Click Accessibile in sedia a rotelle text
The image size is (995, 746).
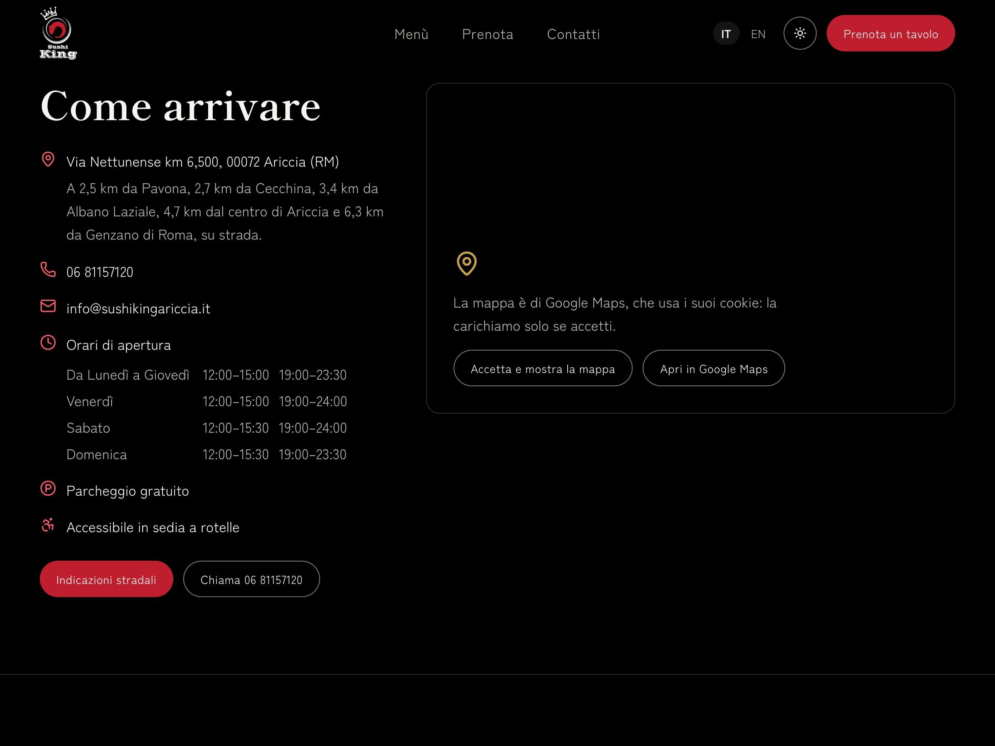pos(153,528)
